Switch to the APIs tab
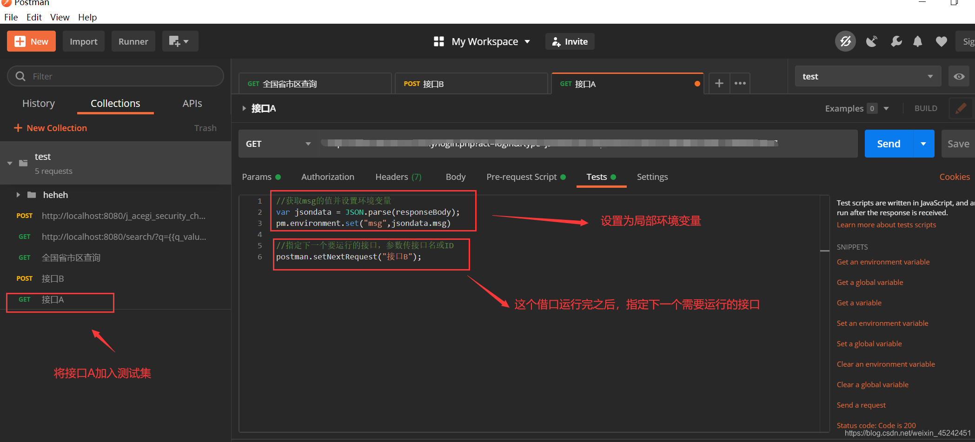The height and width of the screenshot is (442, 975). coord(192,103)
